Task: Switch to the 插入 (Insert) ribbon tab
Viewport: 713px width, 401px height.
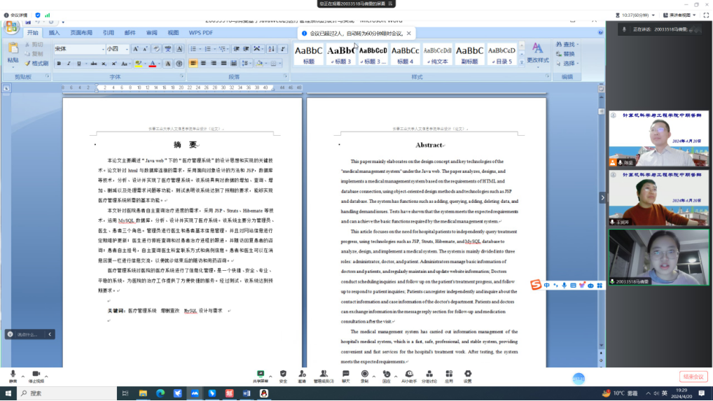Action: point(54,32)
